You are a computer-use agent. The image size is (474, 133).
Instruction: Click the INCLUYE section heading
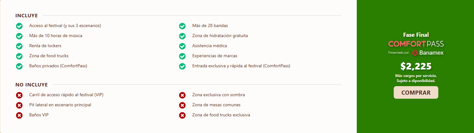[27, 15]
